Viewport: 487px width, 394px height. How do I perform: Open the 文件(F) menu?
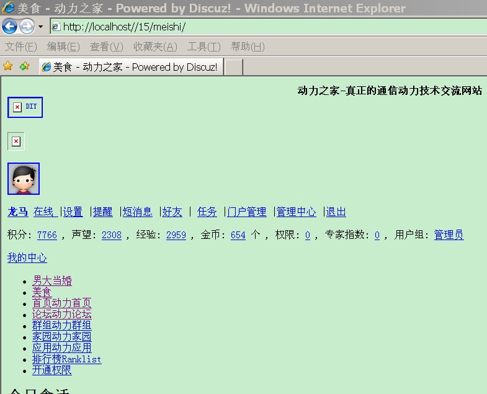21,47
